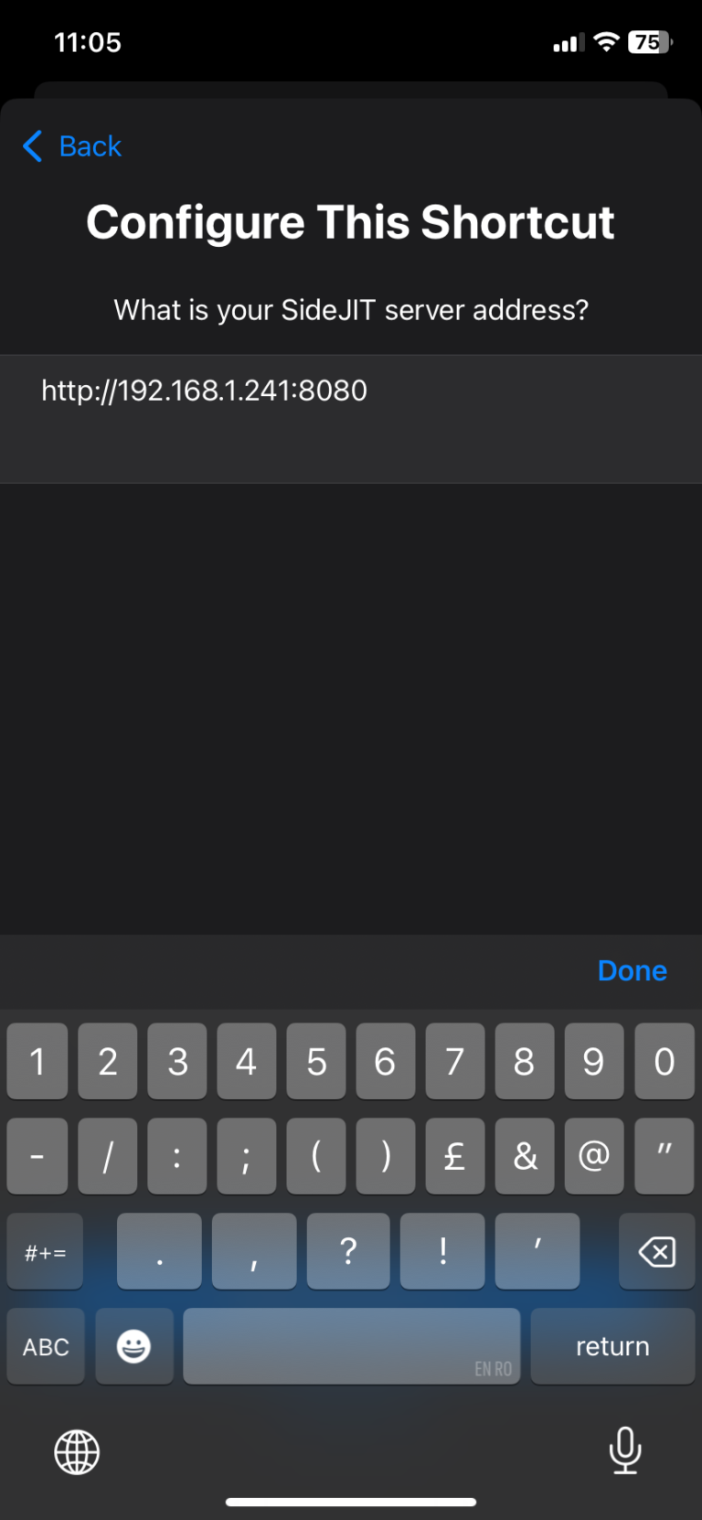
Task: Tap the Back chevron to go back
Action: pyautogui.click(x=32, y=145)
